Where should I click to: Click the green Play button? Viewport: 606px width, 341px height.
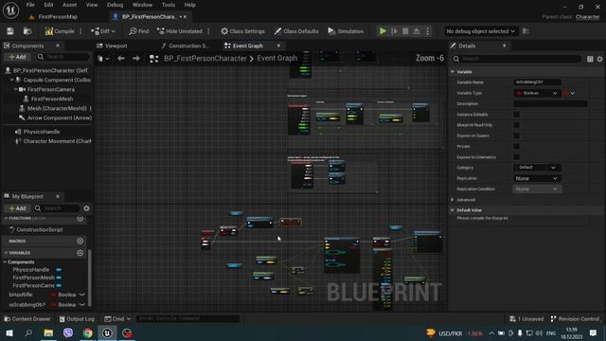coord(383,31)
